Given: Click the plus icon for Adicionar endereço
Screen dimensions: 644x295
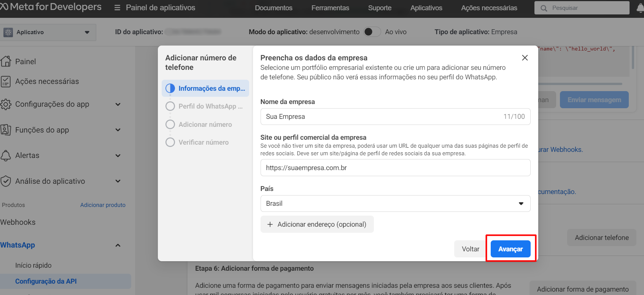Looking at the screenshot, I should click(270, 224).
